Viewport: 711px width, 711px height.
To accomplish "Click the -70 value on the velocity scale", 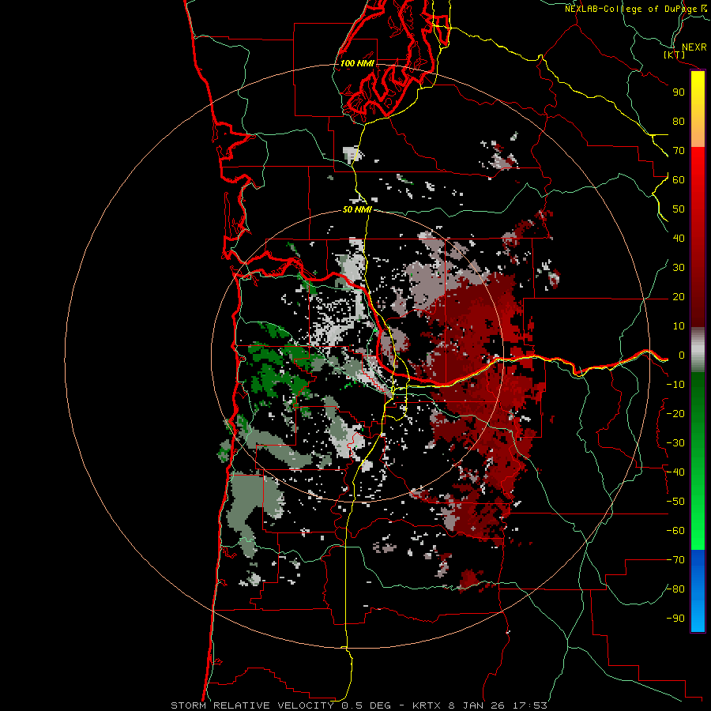I will coord(675,560).
